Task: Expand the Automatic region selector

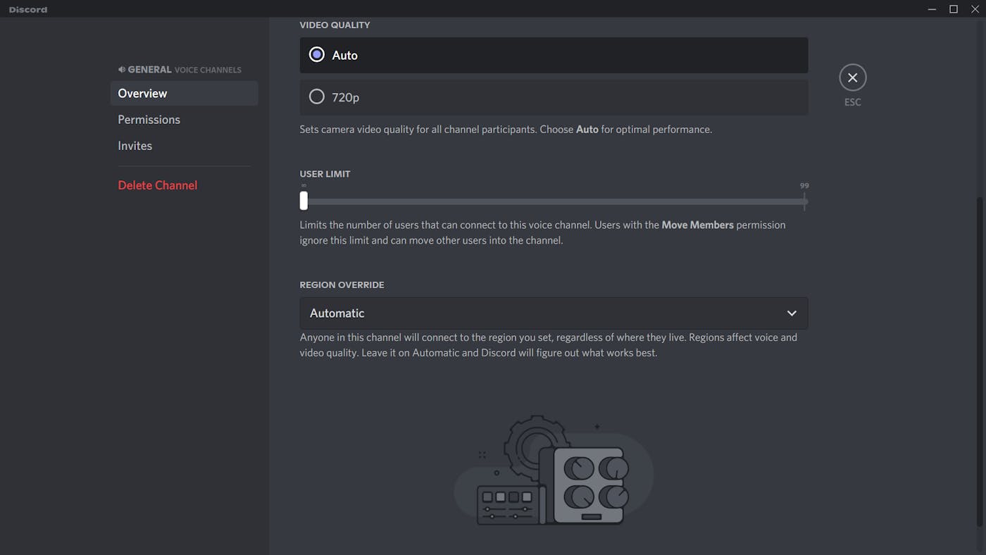Action: 554,313
